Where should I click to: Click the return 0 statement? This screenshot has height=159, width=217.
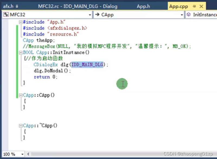(x=46, y=77)
